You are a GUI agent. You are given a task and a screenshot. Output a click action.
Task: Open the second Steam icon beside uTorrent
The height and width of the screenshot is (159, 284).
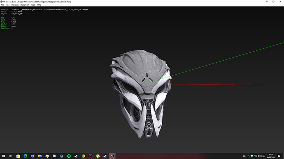click(x=105, y=156)
